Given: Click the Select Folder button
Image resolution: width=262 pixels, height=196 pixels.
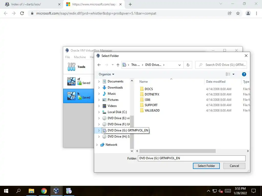Looking at the screenshot, I should click(x=206, y=166).
